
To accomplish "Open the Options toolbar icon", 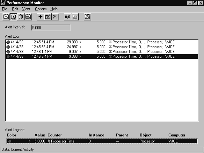I will (x=87, y=17).
